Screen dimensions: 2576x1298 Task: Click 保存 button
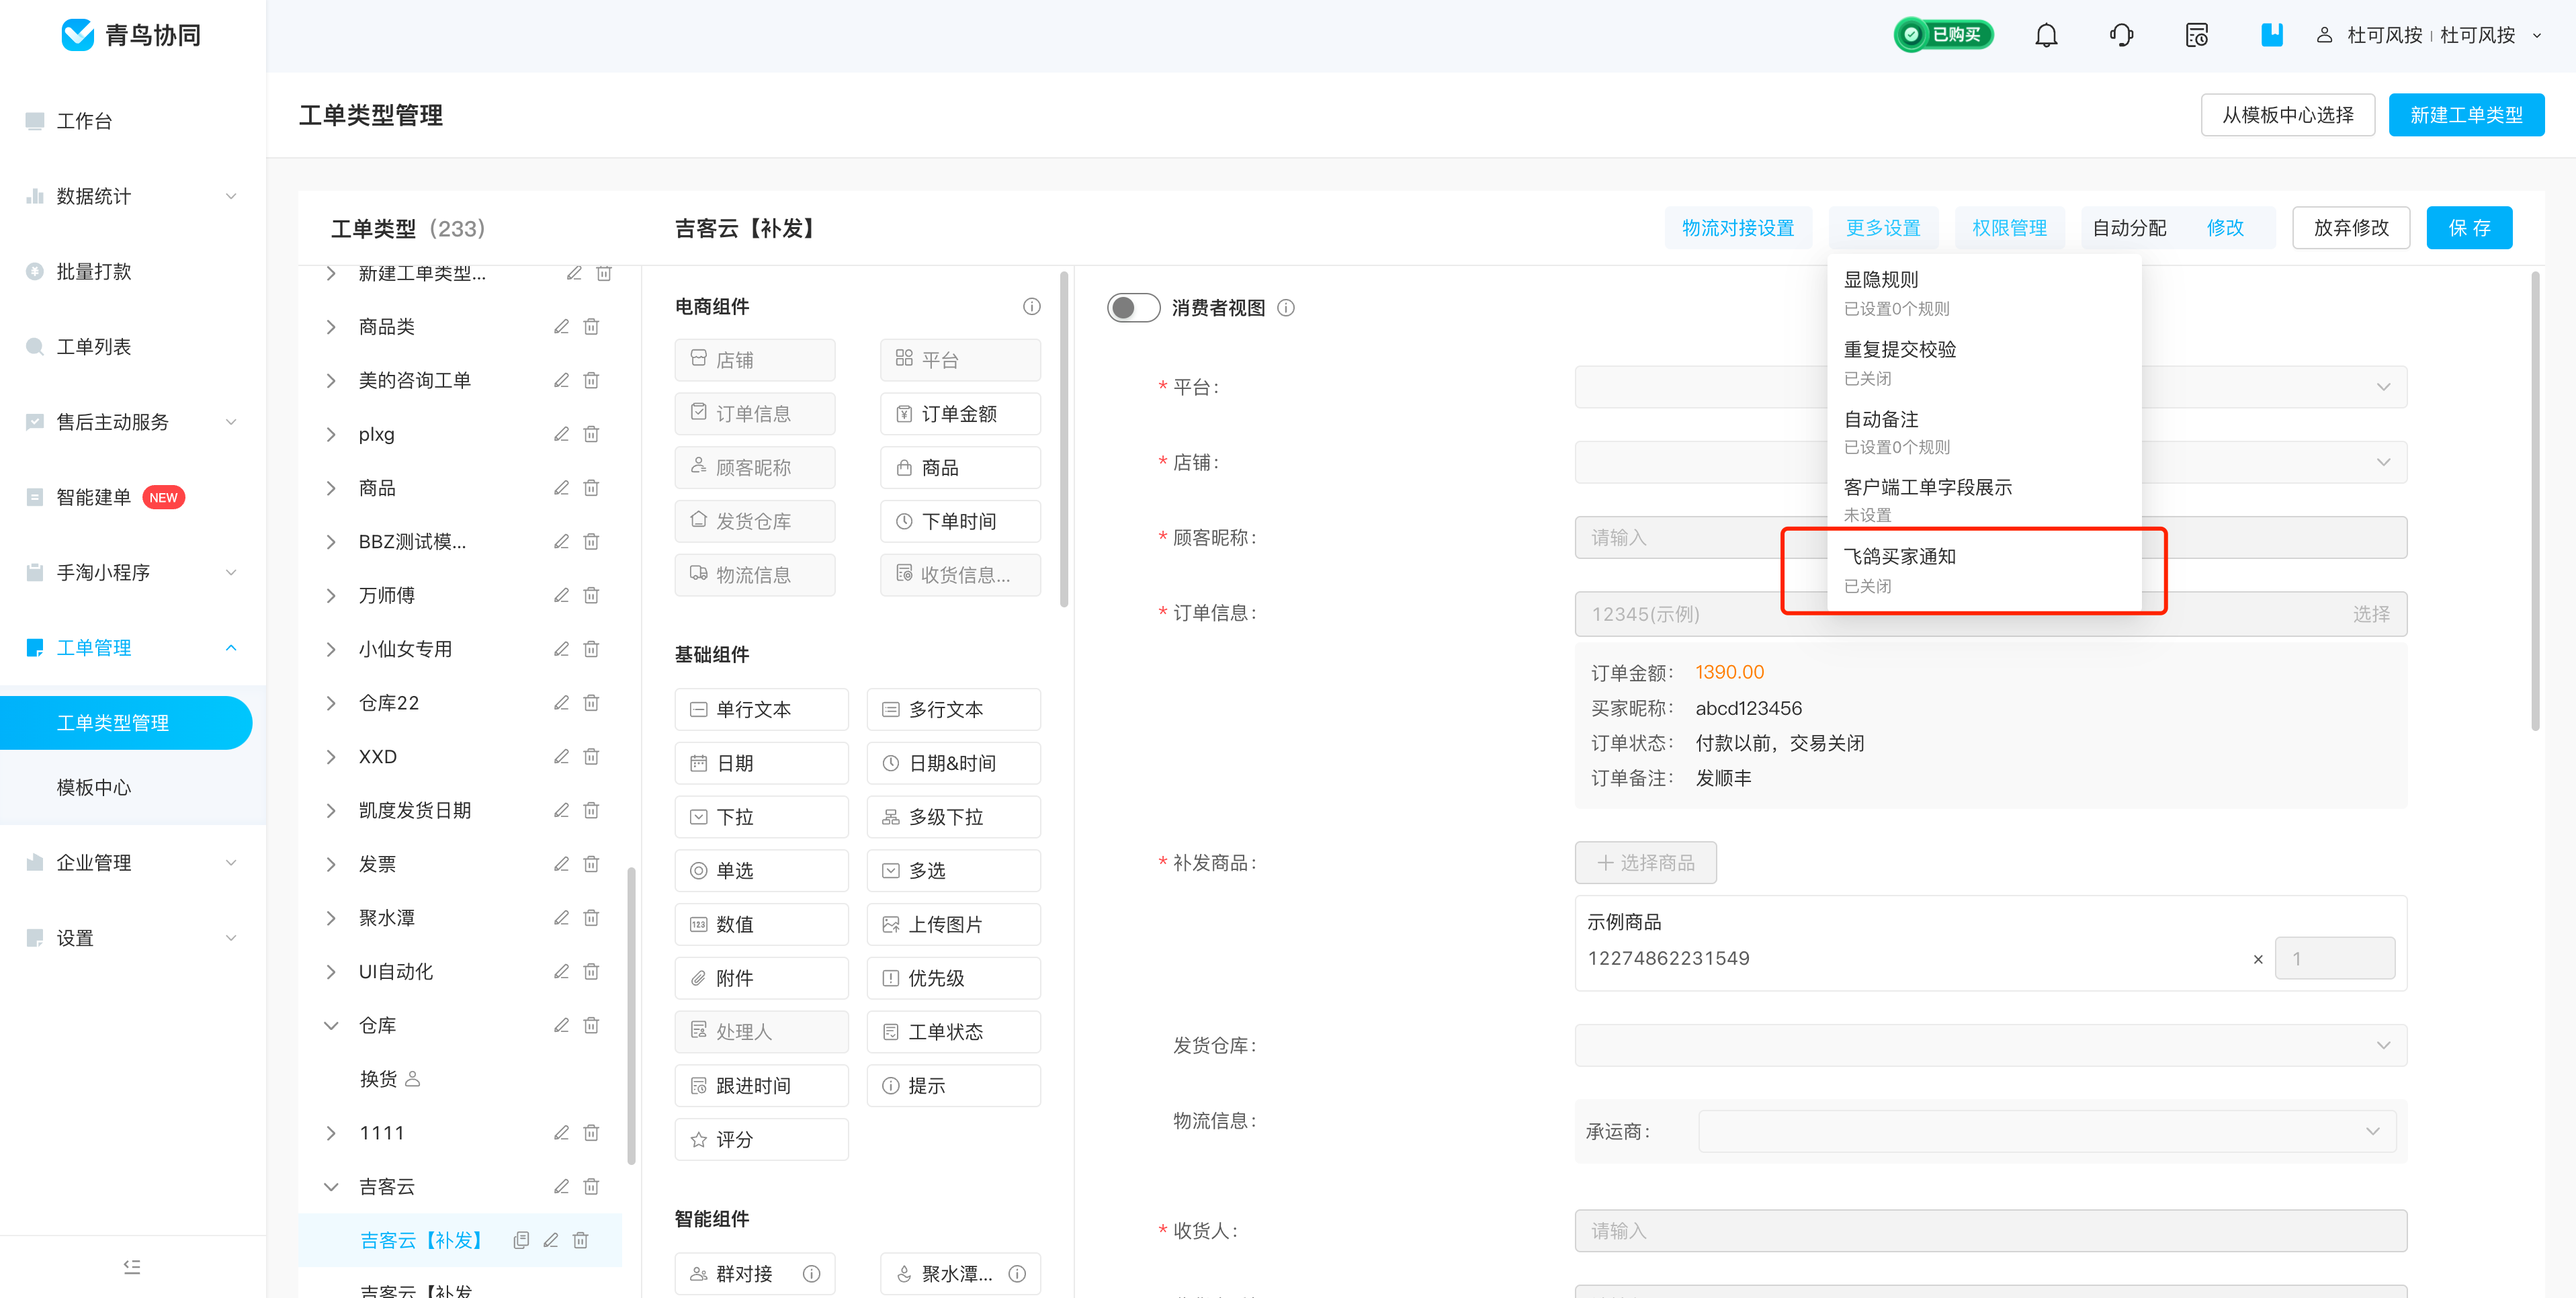2469,228
